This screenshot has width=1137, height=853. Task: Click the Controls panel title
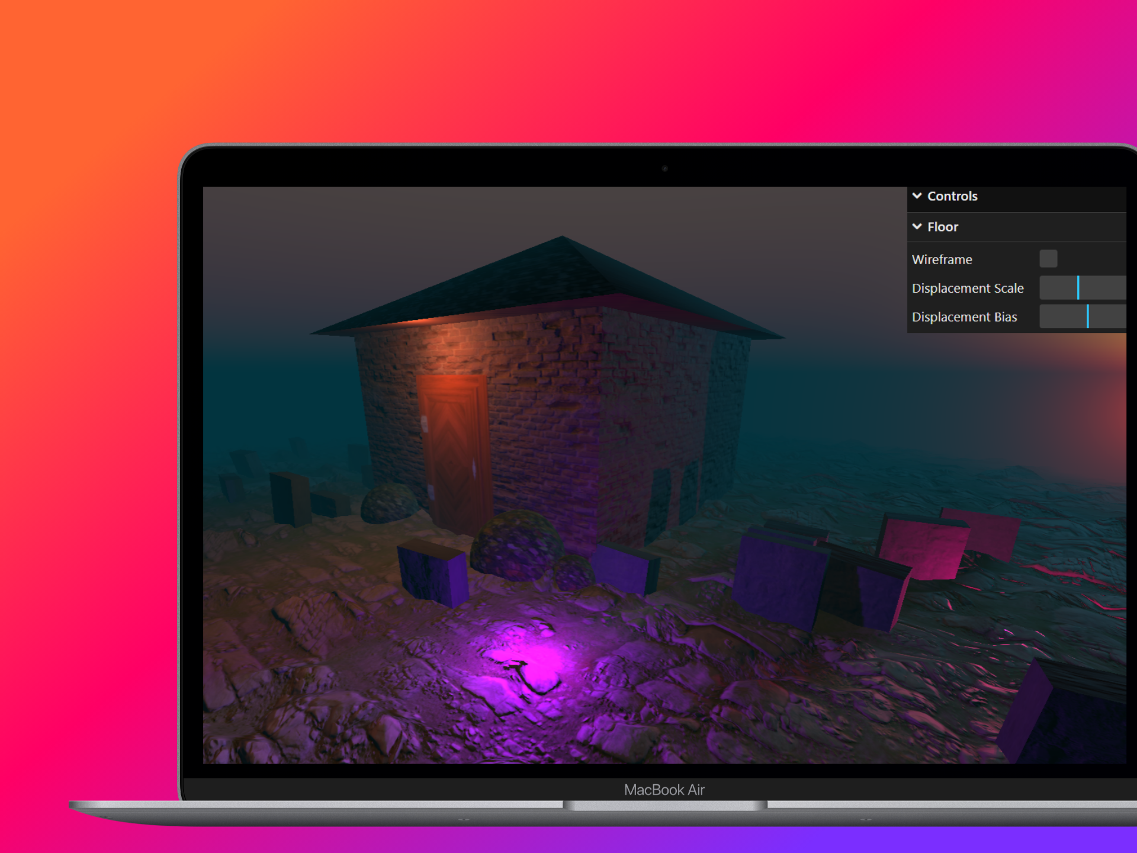(x=952, y=196)
